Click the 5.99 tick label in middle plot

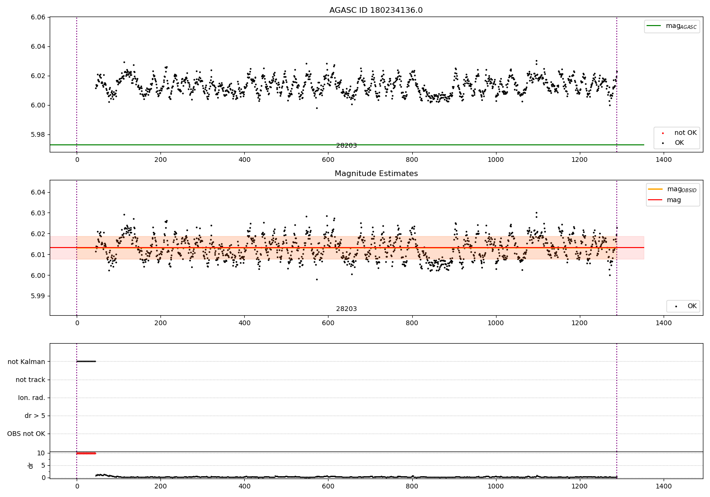tap(38, 296)
